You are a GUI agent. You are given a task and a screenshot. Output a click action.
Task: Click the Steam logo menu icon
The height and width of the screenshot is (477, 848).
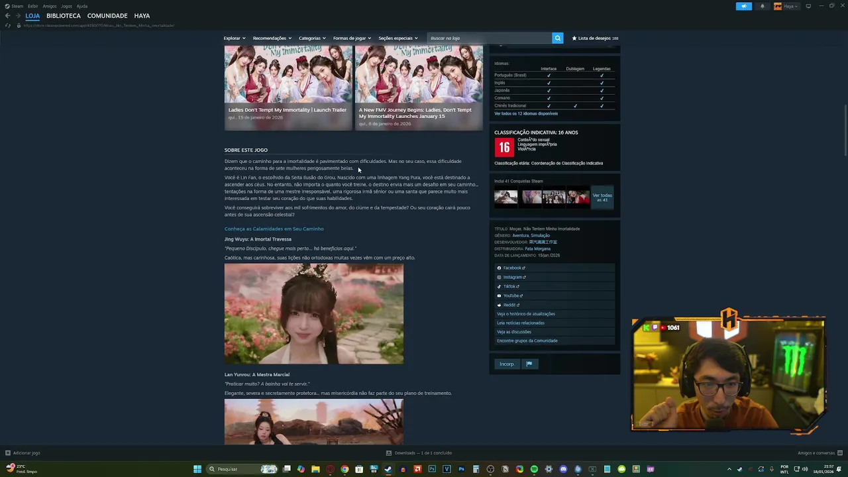coord(7,6)
